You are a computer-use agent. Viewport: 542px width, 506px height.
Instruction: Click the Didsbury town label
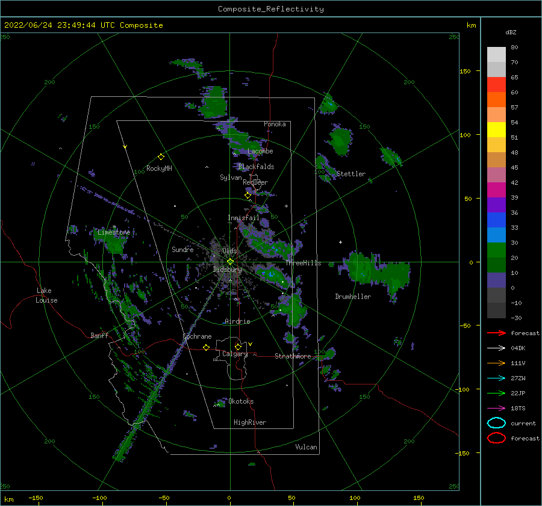click(x=227, y=270)
